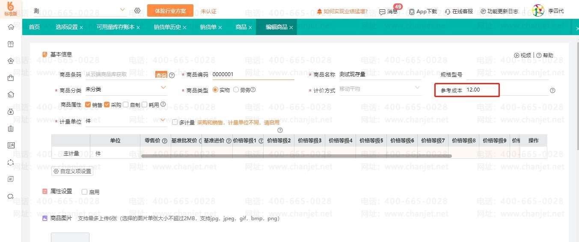Viewport: 579px width, 242px height.
Task: Switch to the 销货单历史 tab
Action: tap(168, 27)
